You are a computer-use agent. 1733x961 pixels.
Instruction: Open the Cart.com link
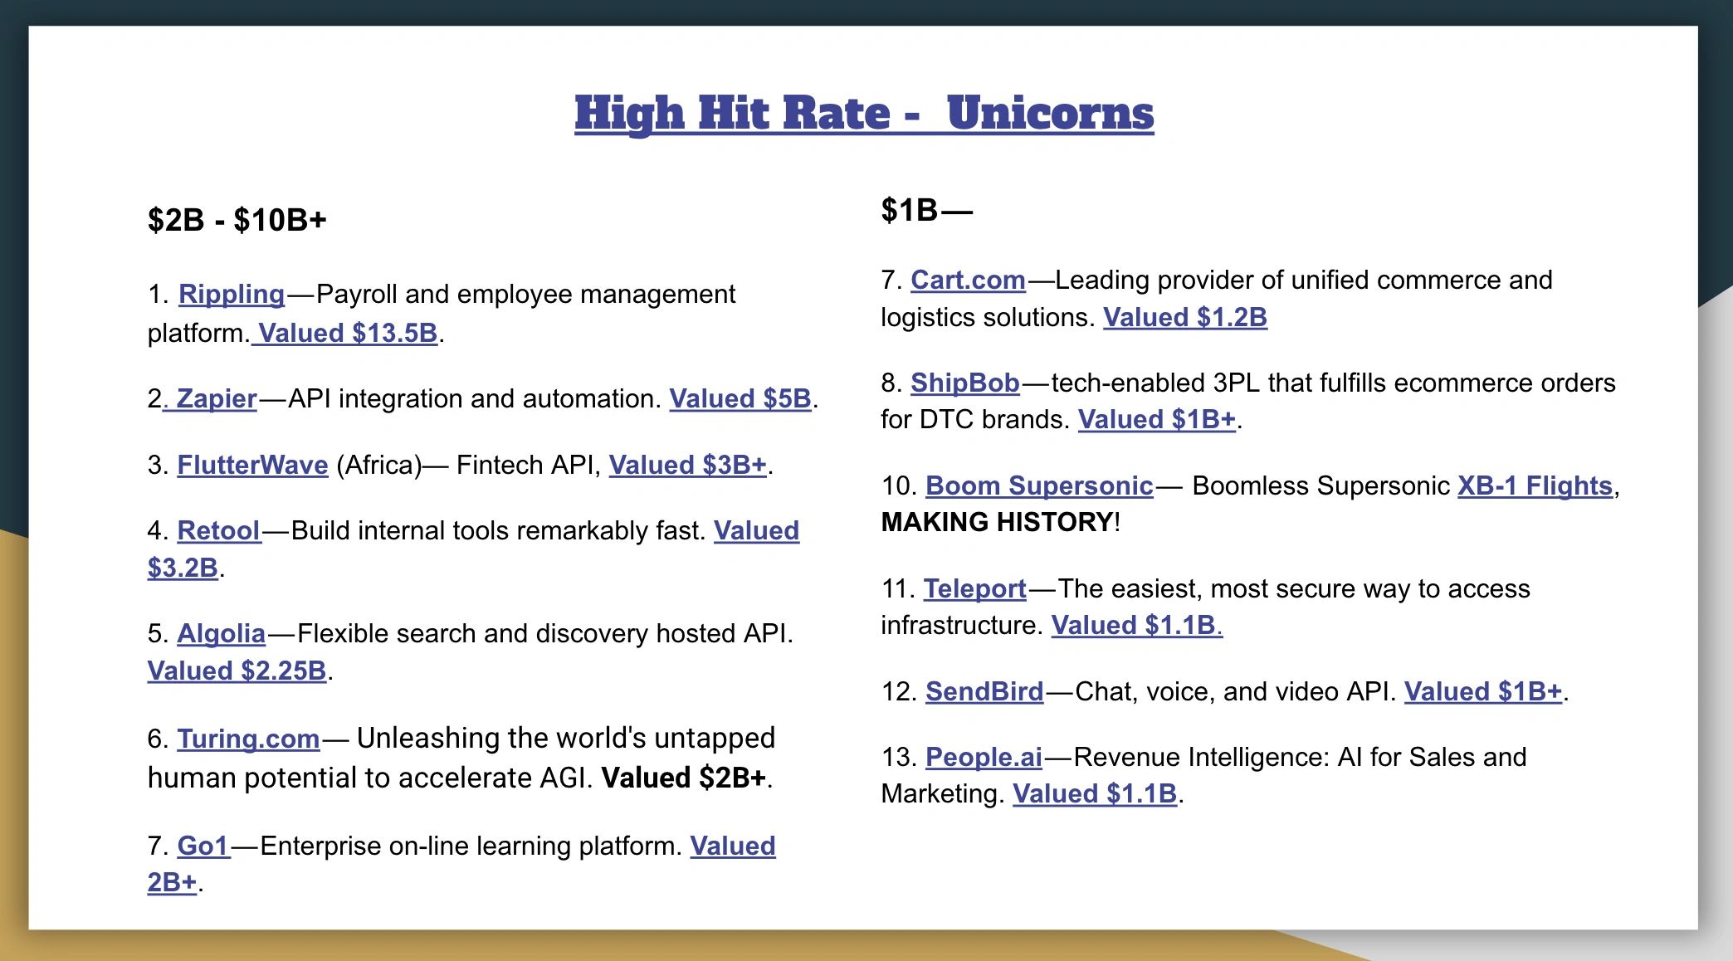[x=969, y=280]
